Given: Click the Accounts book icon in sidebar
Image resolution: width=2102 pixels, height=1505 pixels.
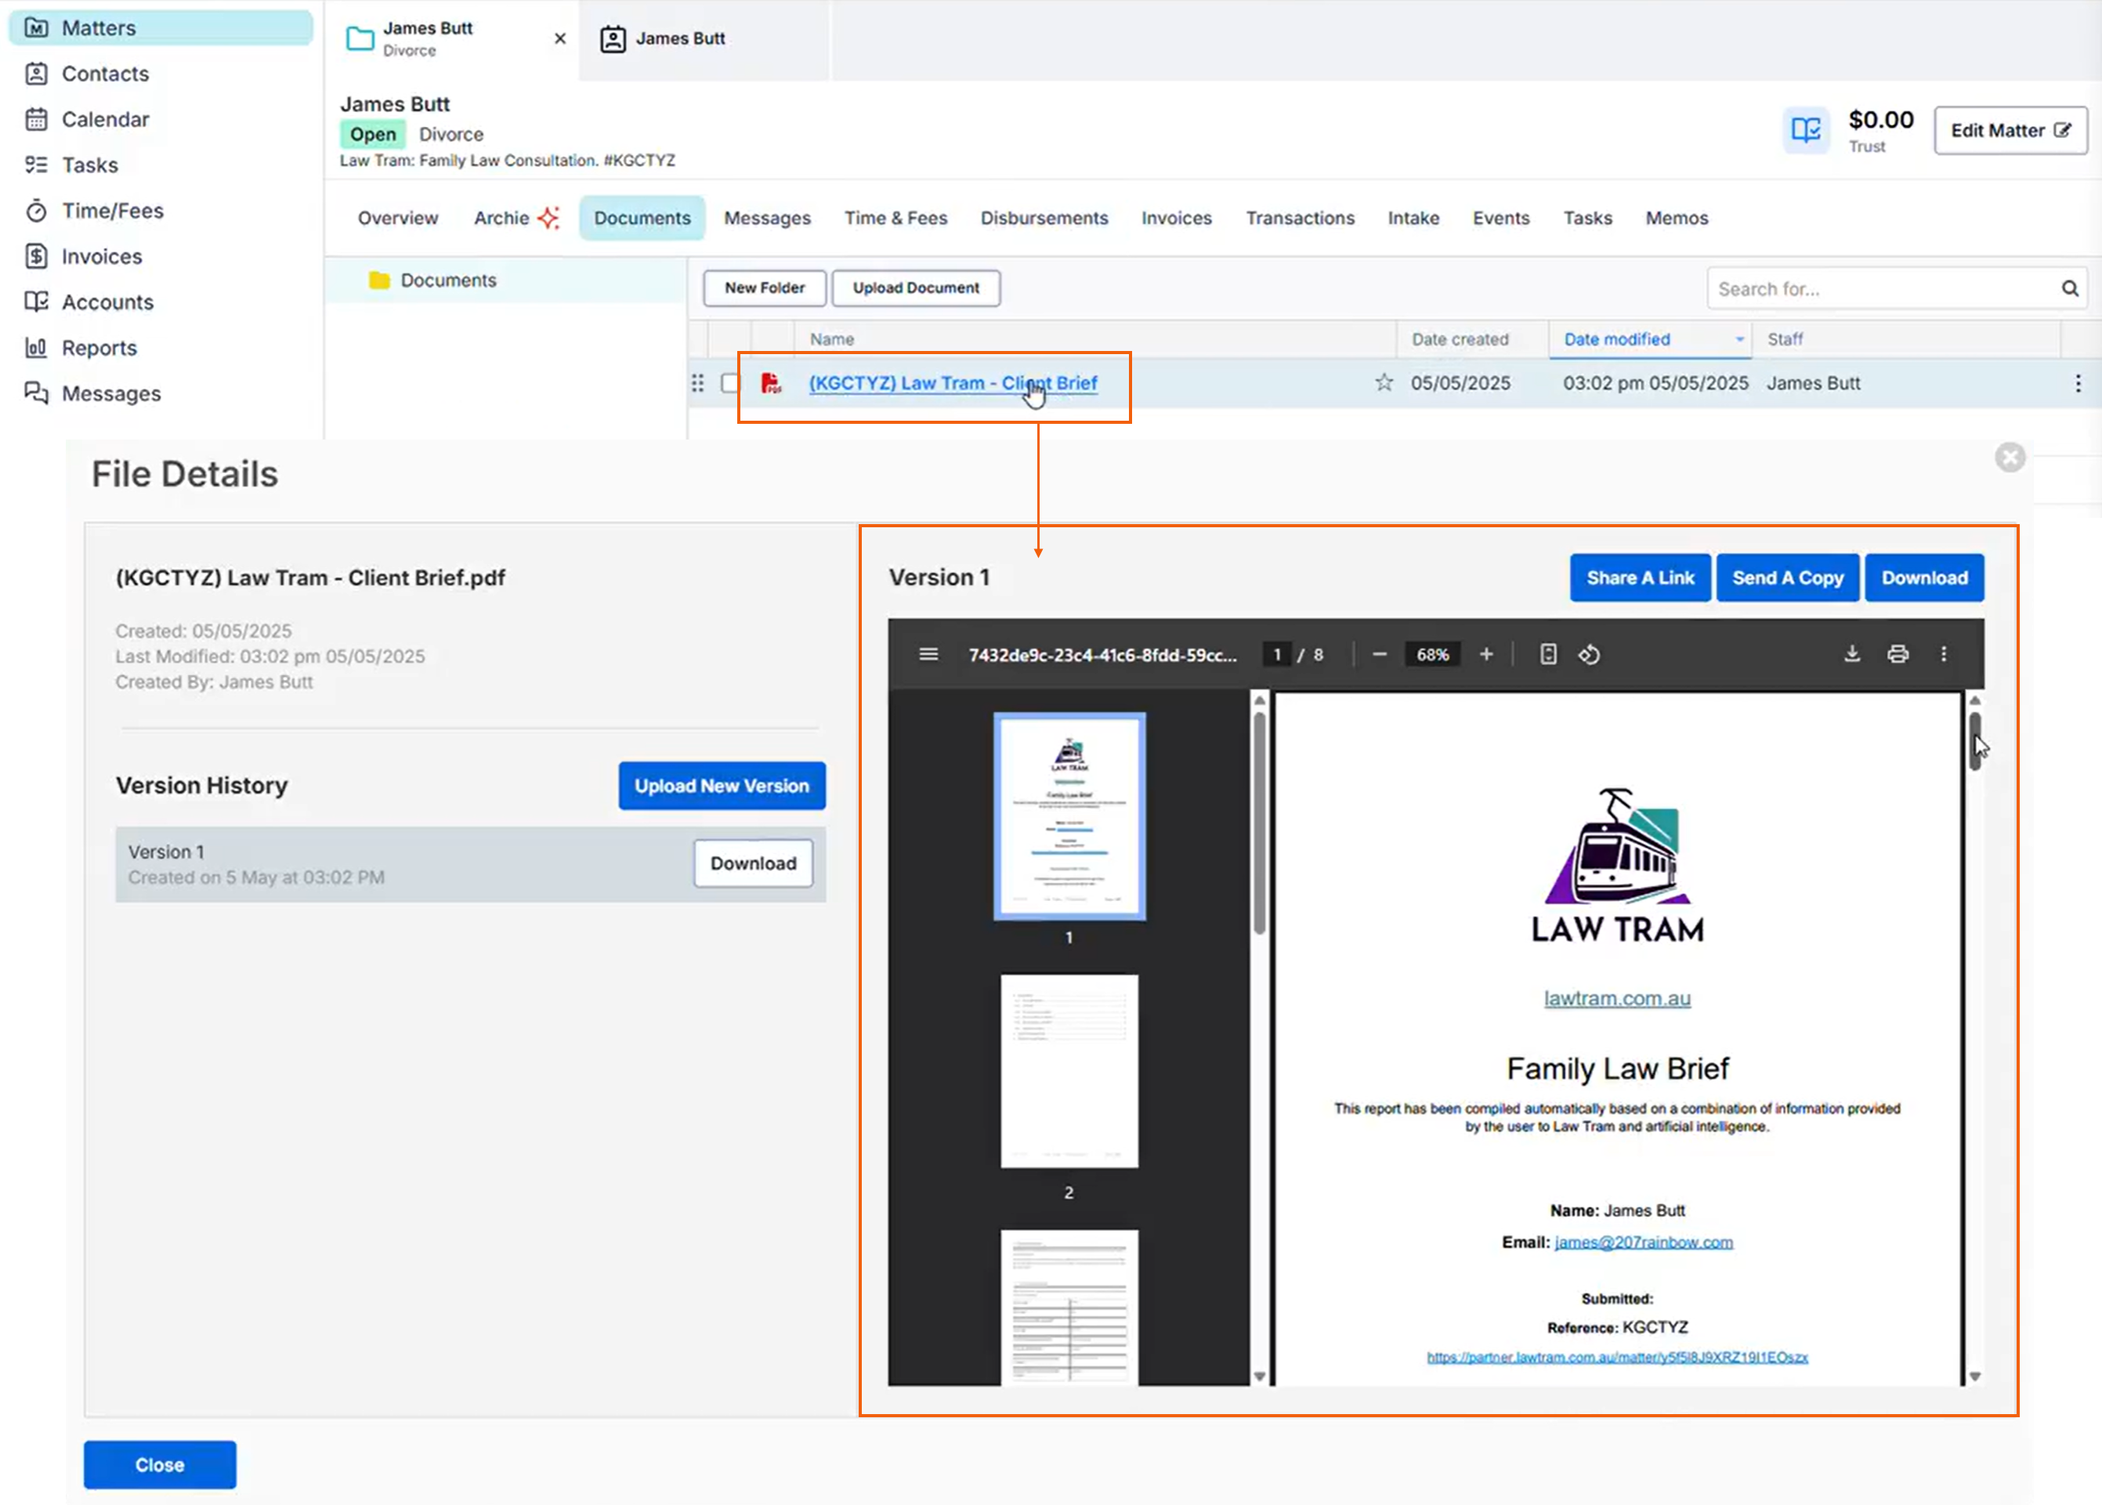Looking at the screenshot, I should (36, 301).
